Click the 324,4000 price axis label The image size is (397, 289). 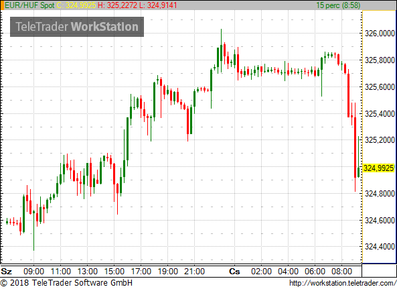point(380,246)
